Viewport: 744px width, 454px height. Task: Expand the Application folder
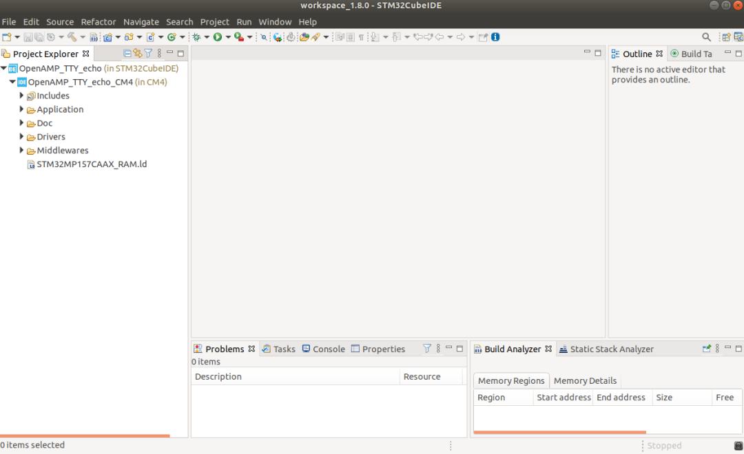pos(21,109)
